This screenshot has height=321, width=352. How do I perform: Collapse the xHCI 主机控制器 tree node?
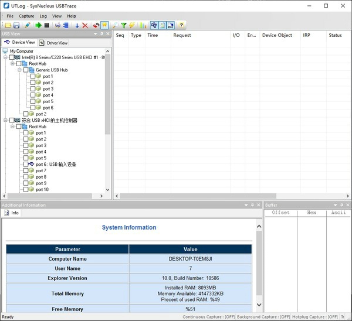click(5, 120)
